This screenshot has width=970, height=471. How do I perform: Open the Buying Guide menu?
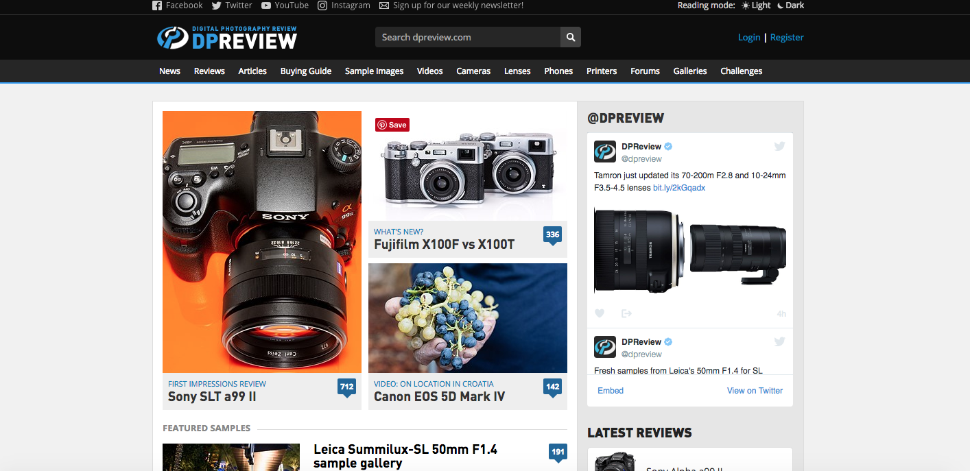(306, 71)
